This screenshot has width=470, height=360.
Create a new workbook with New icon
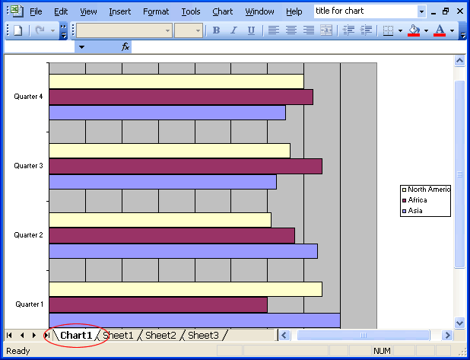pyautogui.click(x=18, y=30)
